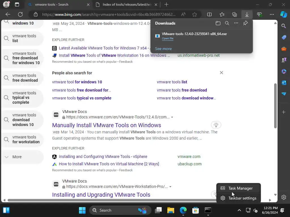
Task: Expand the docs.vmware.com VMware-Tools URL dropdown arrow
Action: coord(172,117)
